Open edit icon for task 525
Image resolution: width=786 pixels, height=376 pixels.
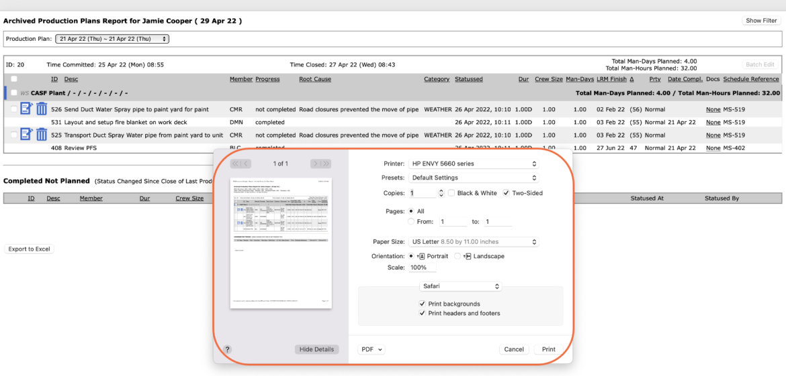pyautogui.click(x=26, y=135)
